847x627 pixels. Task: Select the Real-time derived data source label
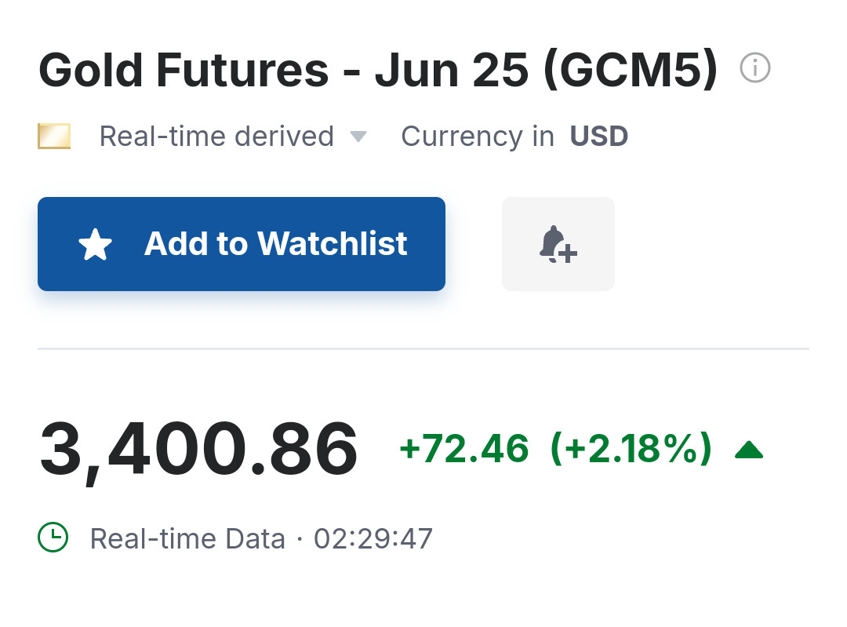point(216,137)
